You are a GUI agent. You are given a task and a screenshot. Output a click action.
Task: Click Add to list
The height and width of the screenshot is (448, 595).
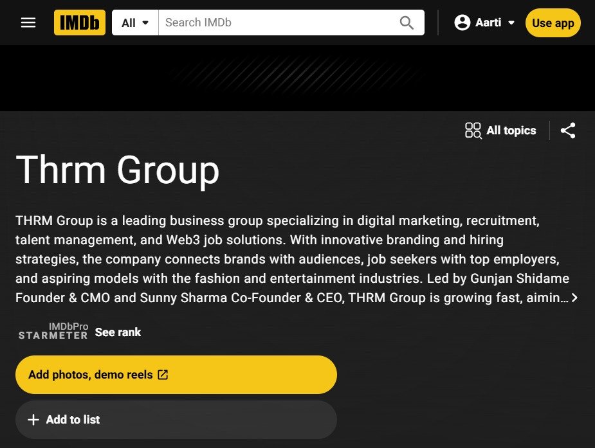click(73, 419)
